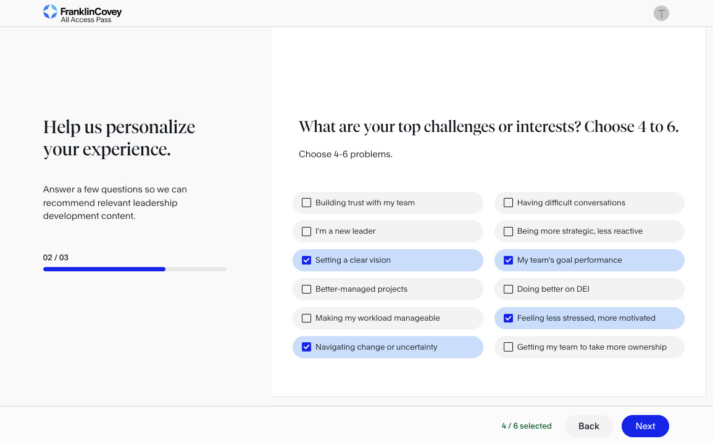Check Getting my team to take more ownership

click(508, 347)
